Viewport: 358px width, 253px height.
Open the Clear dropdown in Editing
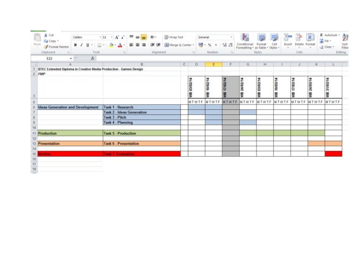point(333,47)
